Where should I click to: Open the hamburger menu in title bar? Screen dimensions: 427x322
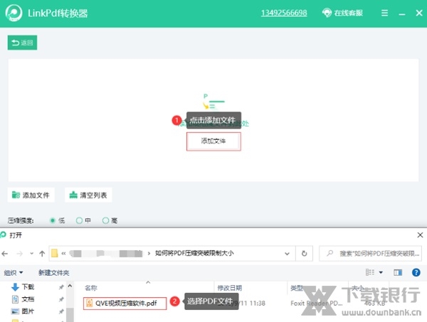(x=384, y=13)
